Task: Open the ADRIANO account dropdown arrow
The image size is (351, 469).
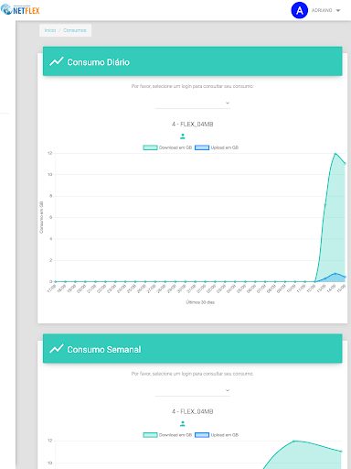Action: tap(338, 10)
